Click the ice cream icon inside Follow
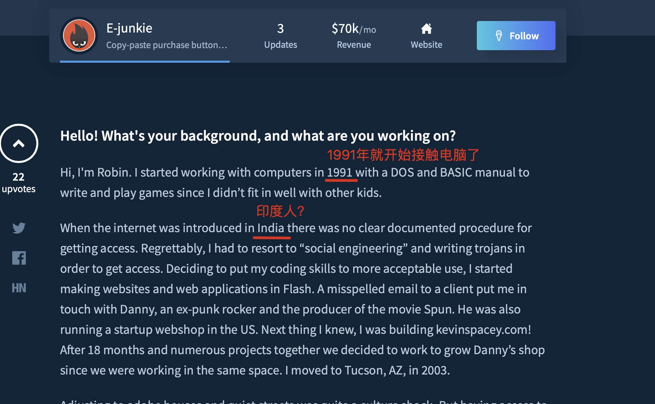Viewport: 655px width, 404px height. click(499, 36)
